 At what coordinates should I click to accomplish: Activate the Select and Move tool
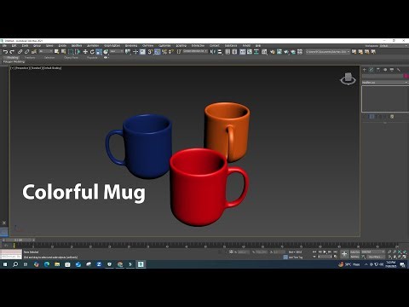[x=85, y=52]
